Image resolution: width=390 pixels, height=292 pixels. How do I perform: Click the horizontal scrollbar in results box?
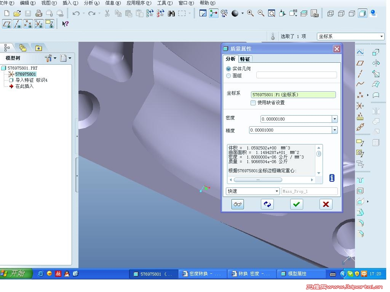pyautogui.click(x=258, y=180)
